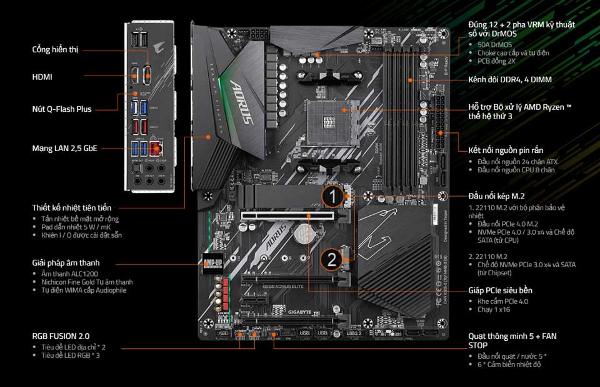Image resolution: width=600 pixels, height=387 pixels.
Task: Click 'Tiêu đề LED RGB * 3' bullet
Action: click(x=71, y=355)
